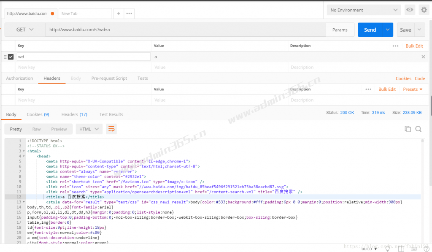Collapse the <style> node at line 13
Image resolution: width=432 pixels, height=252 pixels.
pos(24,202)
